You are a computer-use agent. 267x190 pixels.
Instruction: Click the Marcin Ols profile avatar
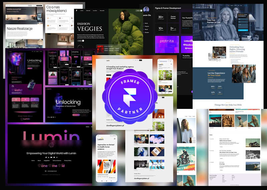(146, 9)
